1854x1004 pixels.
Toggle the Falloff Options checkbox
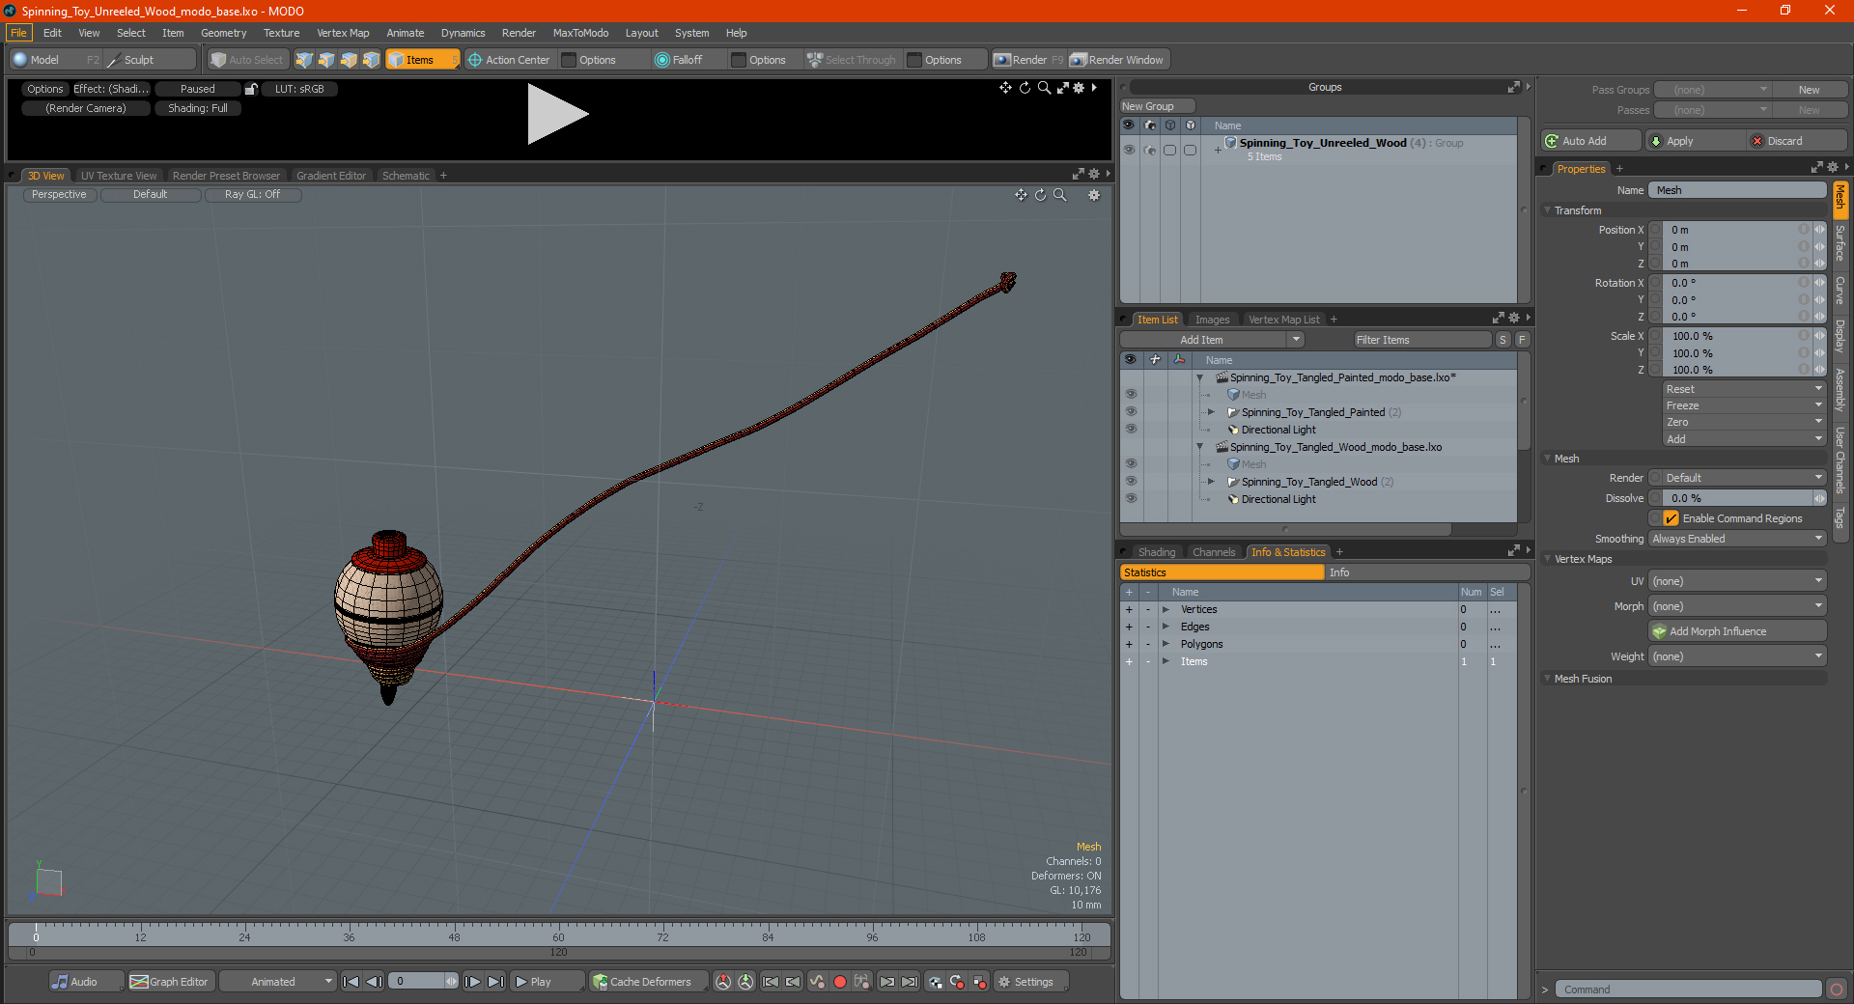click(x=739, y=60)
